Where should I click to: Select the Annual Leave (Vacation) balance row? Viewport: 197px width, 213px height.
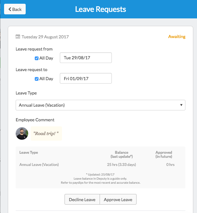click(x=100, y=164)
